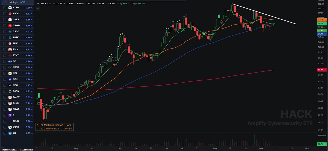
Task: Tick the checkbox for FSLY
Action: (4, 50)
